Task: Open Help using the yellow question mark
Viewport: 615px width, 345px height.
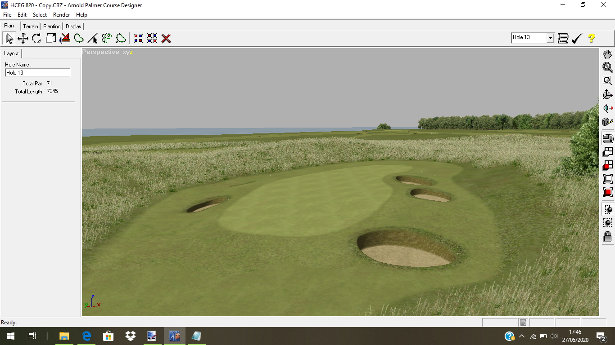Action: pyautogui.click(x=592, y=38)
